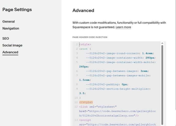Click the 3rem gap-between-images value
The width and height of the screenshot is (176, 126).
(x=144, y=71)
